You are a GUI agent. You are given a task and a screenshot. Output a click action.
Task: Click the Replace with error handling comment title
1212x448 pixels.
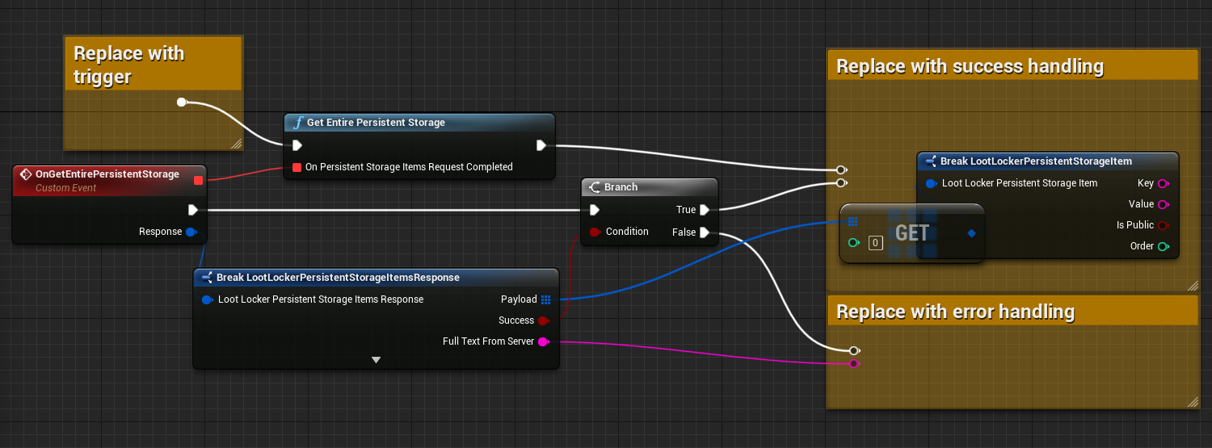(955, 312)
